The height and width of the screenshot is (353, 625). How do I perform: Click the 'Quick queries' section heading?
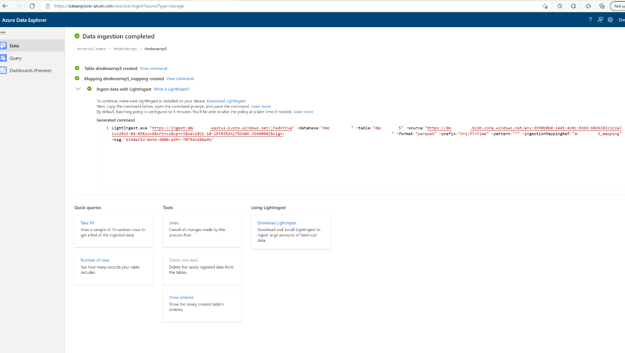[x=88, y=208]
